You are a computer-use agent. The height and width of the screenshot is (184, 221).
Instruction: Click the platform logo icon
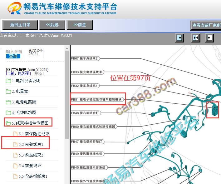tap(14, 8)
